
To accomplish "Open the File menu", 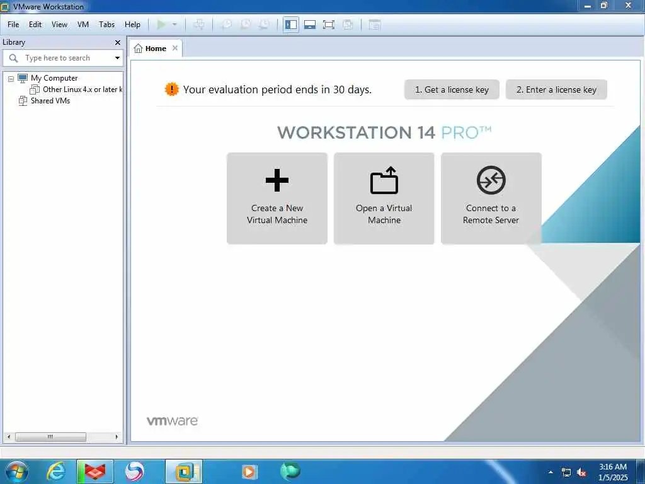I will pyautogui.click(x=13, y=25).
